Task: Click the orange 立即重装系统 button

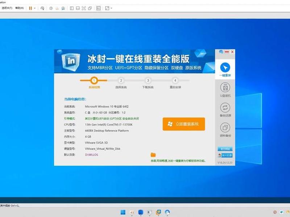Action: click(184, 124)
